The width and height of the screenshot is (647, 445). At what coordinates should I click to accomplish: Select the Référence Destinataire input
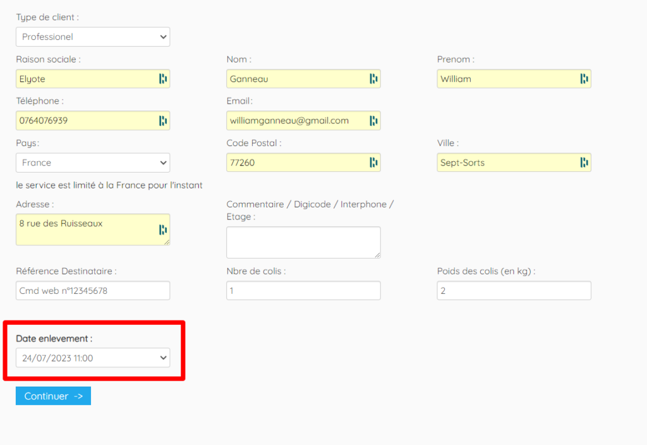93,291
